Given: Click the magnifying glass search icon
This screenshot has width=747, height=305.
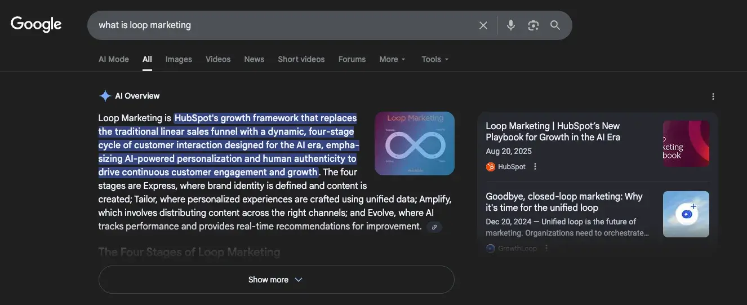Looking at the screenshot, I should point(555,25).
